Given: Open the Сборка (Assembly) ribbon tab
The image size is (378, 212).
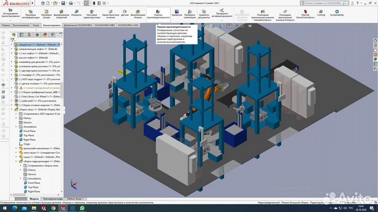Looking at the screenshot, I should click(6, 25).
